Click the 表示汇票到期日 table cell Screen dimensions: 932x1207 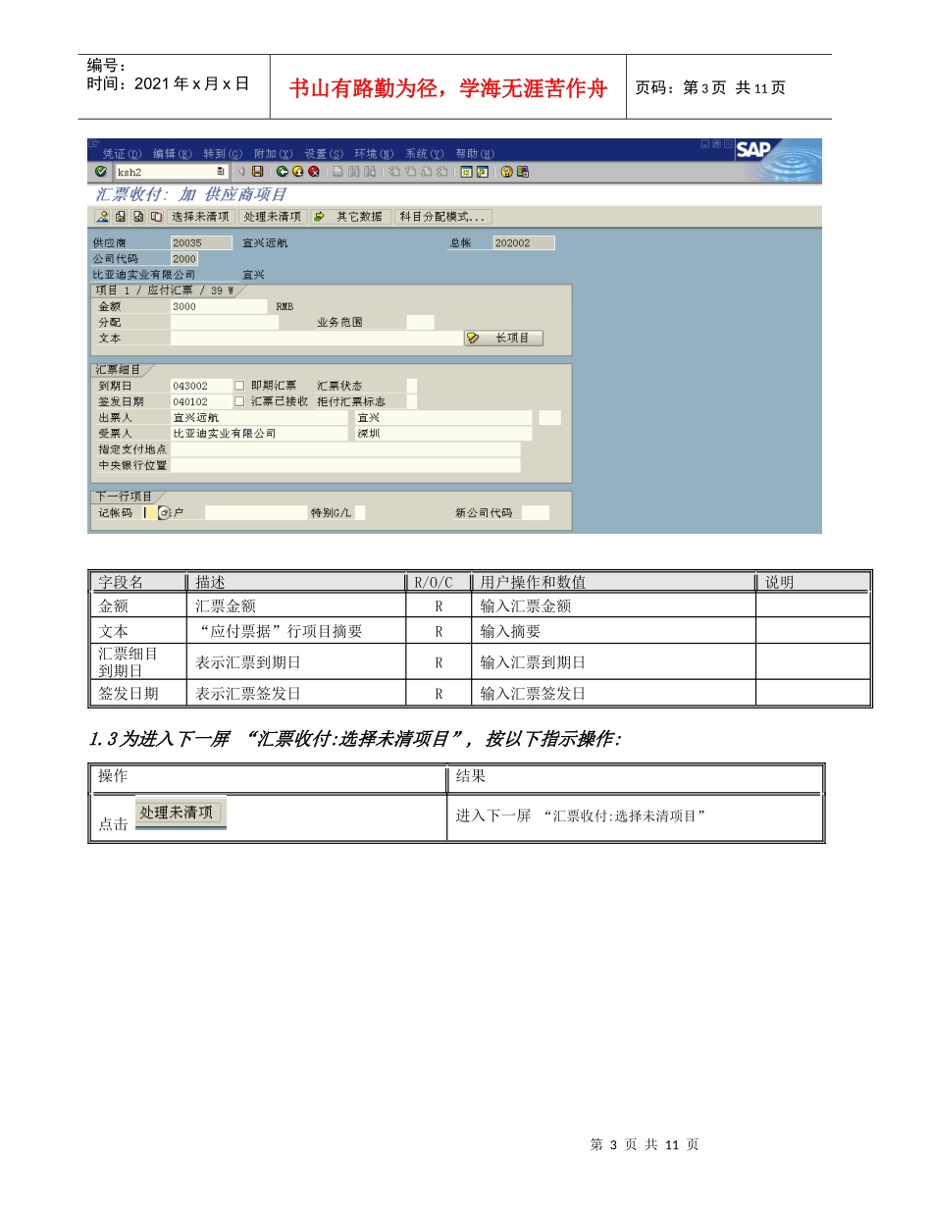(295, 662)
